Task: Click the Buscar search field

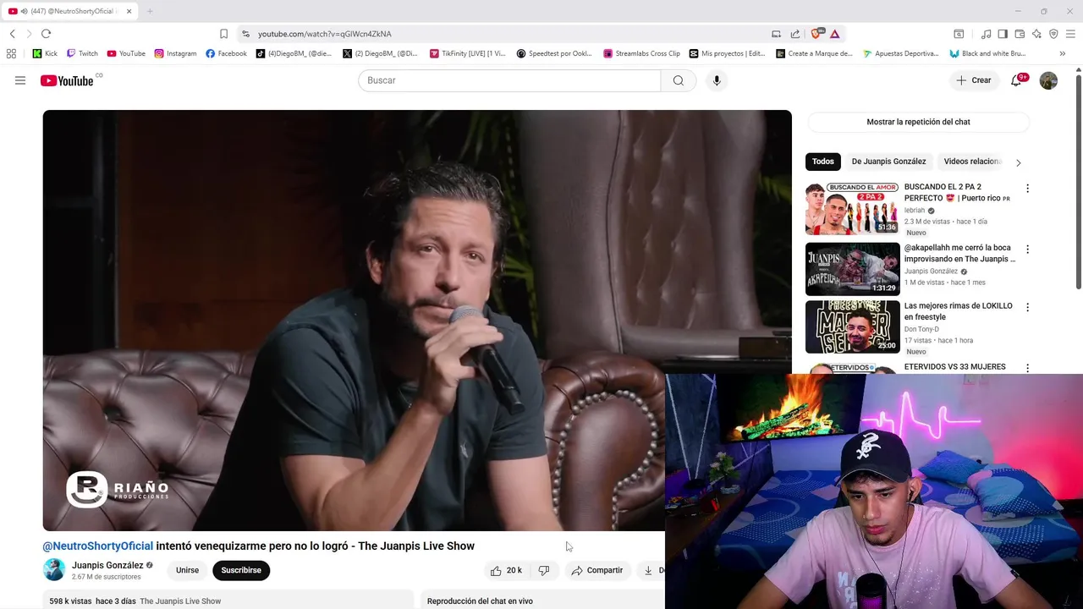Action: (x=509, y=80)
